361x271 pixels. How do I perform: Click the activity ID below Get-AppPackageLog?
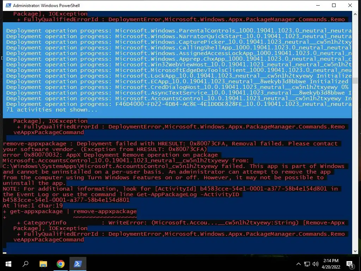coord(66,200)
